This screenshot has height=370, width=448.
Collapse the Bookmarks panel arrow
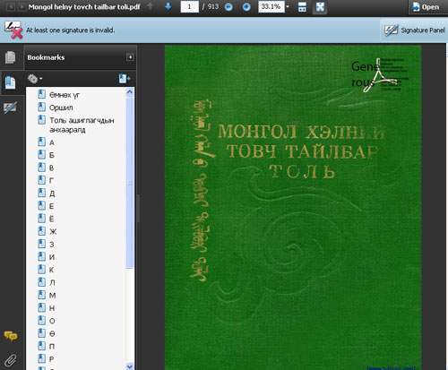(x=130, y=57)
